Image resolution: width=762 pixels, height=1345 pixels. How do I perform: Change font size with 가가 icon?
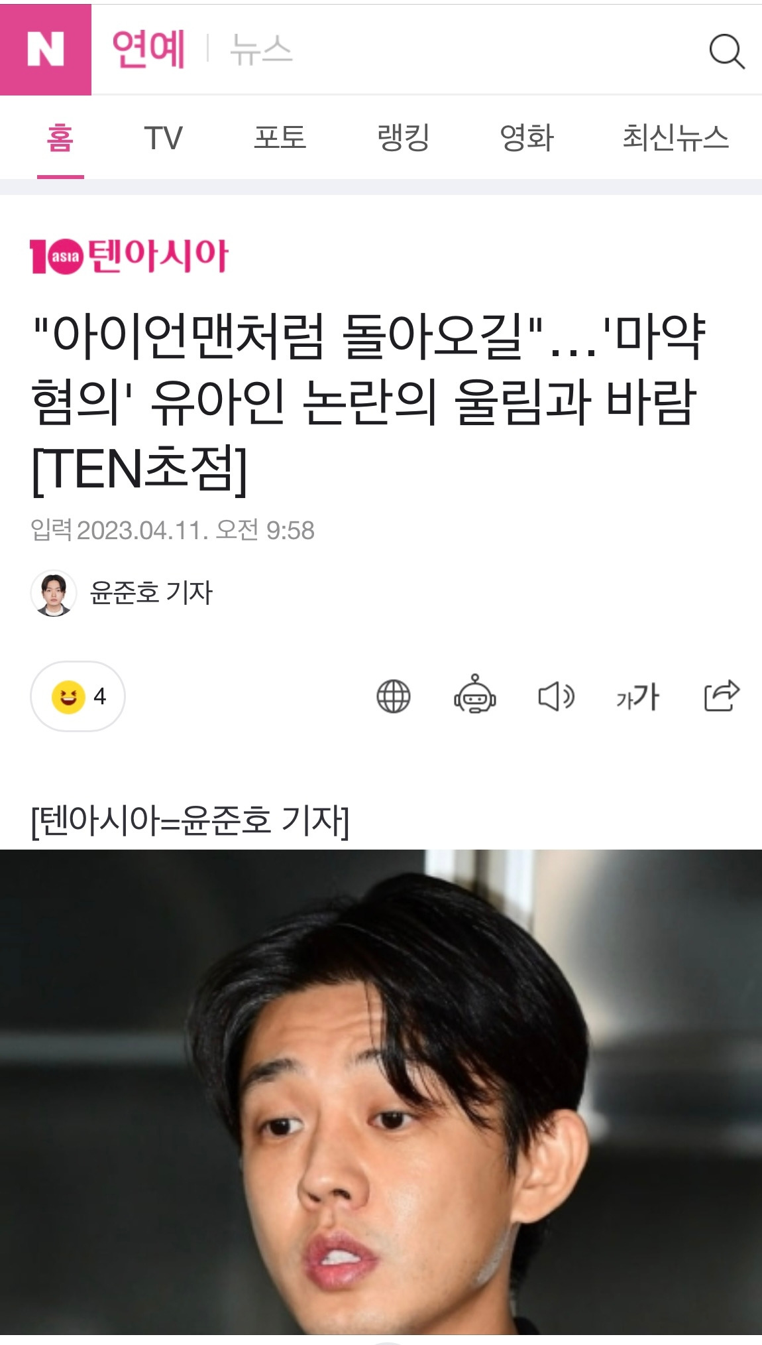(x=637, y=697)
